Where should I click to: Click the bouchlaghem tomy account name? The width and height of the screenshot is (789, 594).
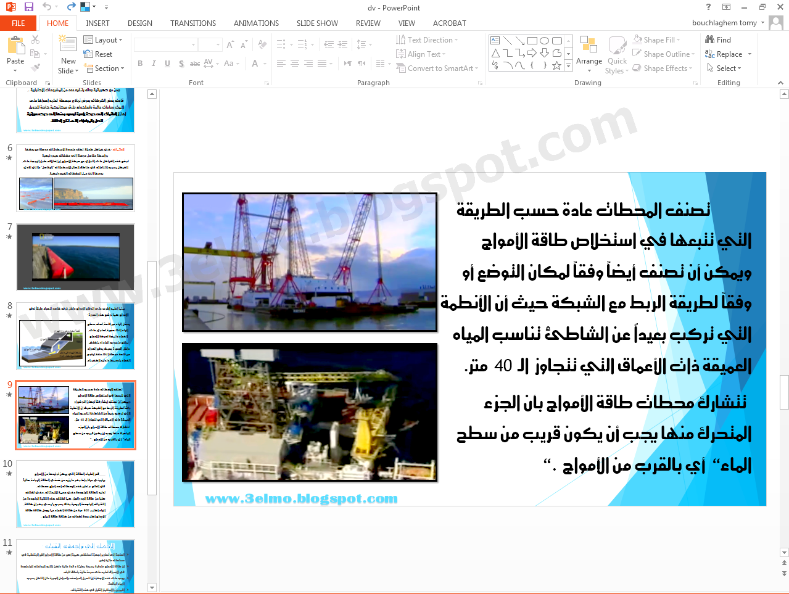click(x=724, y=23)
